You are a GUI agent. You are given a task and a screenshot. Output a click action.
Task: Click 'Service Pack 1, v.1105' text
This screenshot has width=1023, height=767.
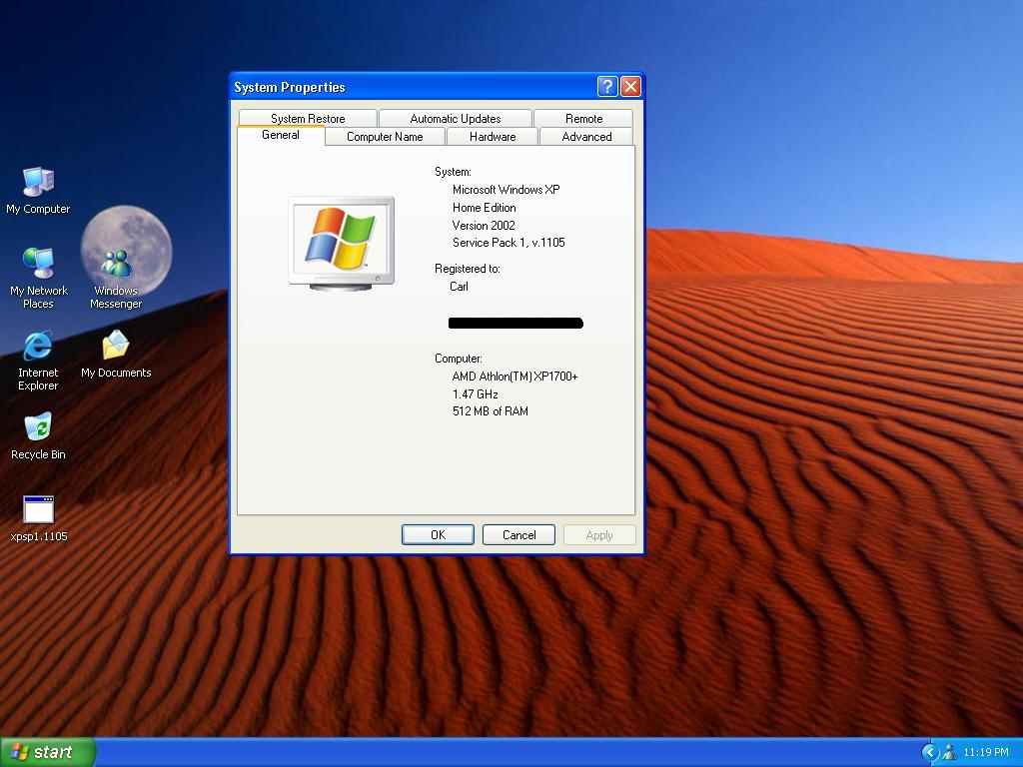click(509, 243)
